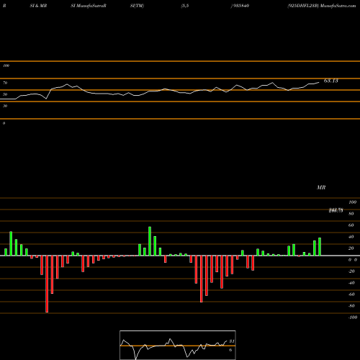
Task: Click the "70" level label in RSI panel
Action: coord(5,83)
